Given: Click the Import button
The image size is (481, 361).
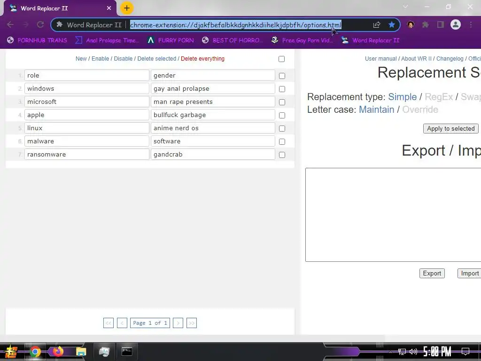Looking at the screenshot, I should tap(469, 273).
